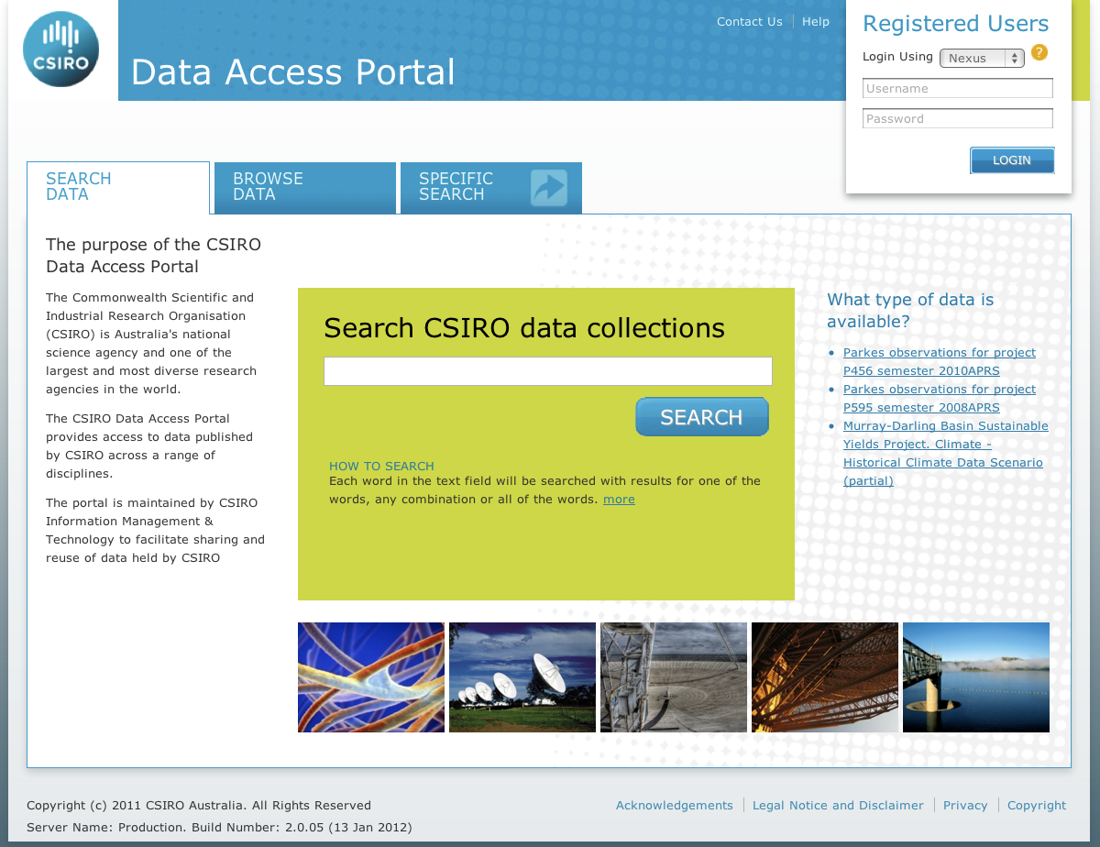Focus the Password field

[x=958, y=118]
